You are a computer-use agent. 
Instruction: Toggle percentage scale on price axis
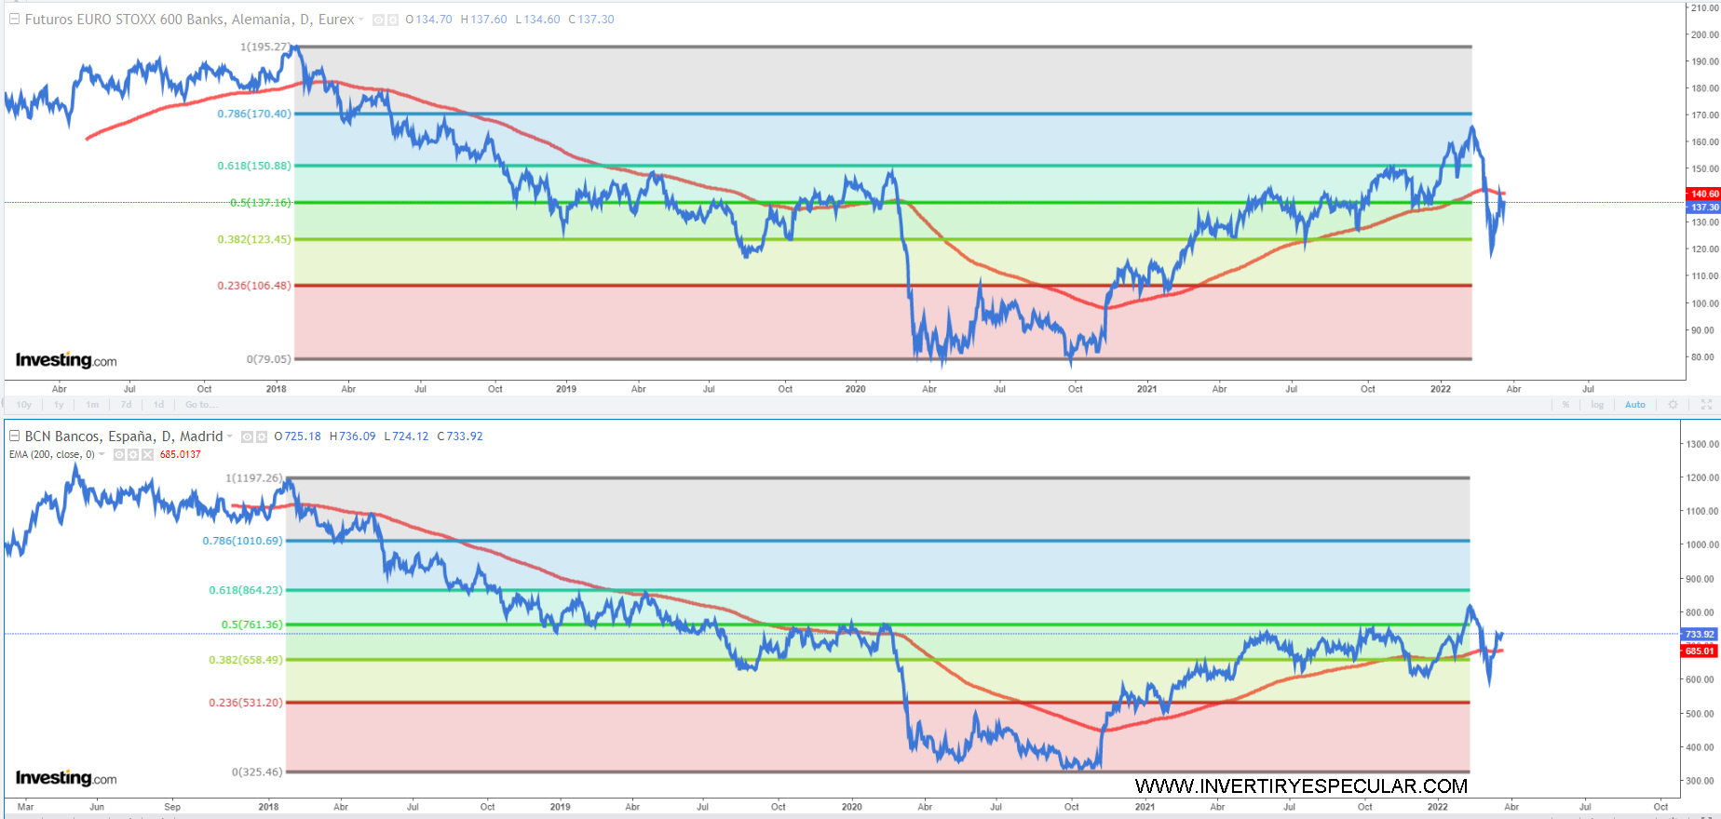coord(1565,405)
